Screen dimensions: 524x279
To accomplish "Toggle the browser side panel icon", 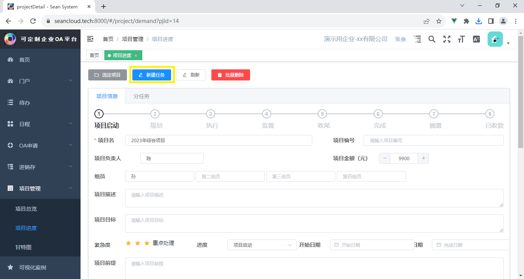I will point(491,21).
